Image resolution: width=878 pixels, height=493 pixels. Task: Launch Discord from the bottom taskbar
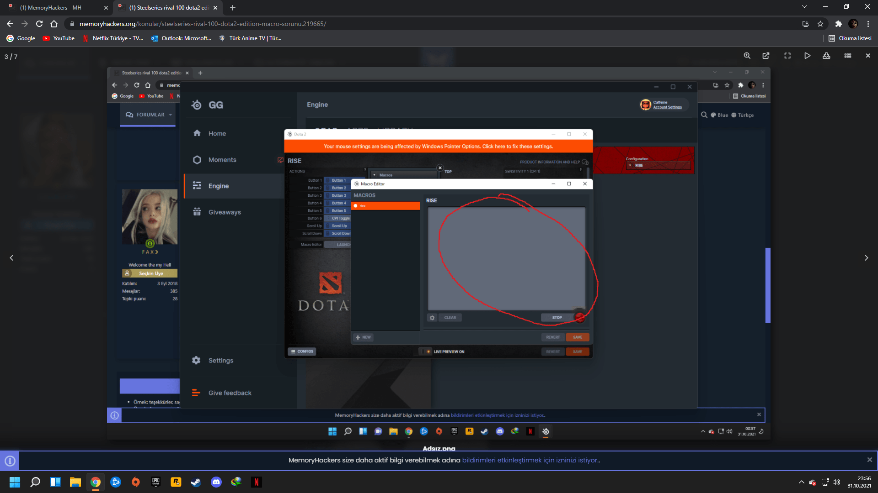pos(216,482)
